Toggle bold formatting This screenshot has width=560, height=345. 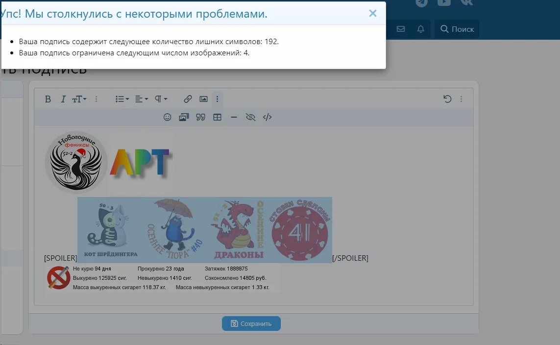(x=48, y=99)
